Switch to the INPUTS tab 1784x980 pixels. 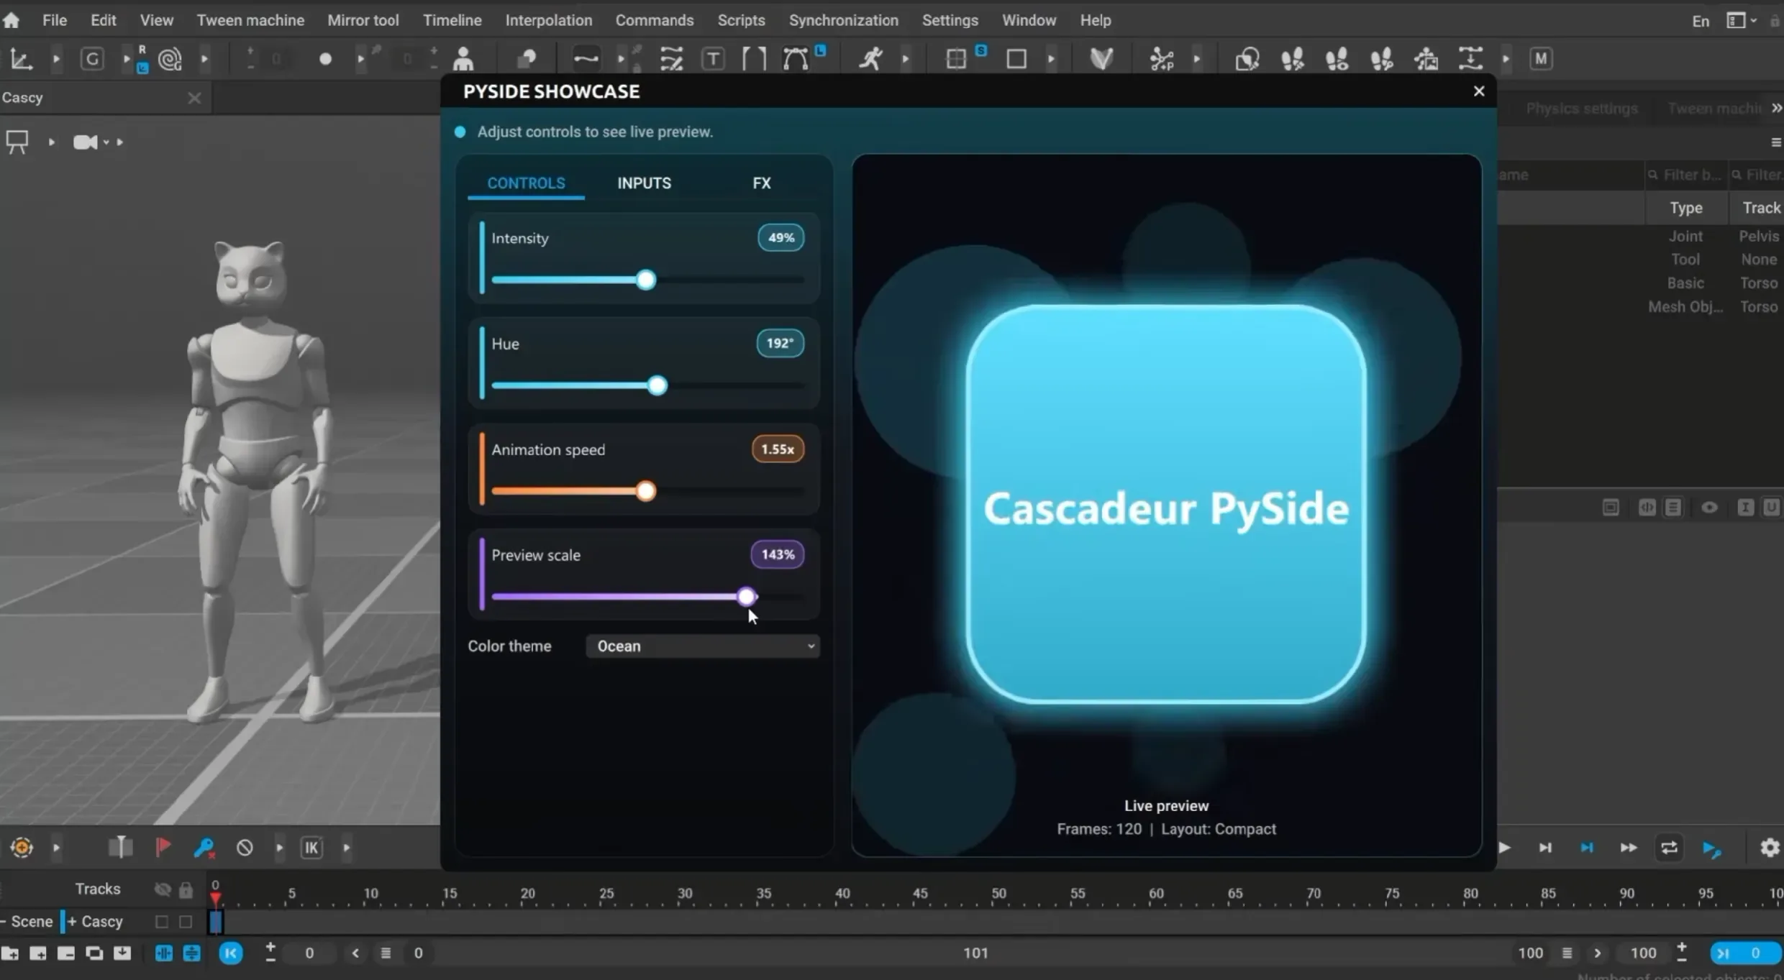[644, 183]
